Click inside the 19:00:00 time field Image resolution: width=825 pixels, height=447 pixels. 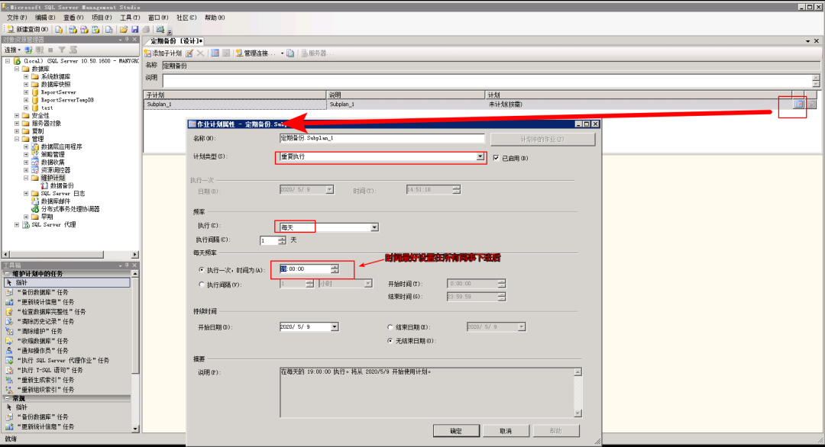[x=304, y=269]
